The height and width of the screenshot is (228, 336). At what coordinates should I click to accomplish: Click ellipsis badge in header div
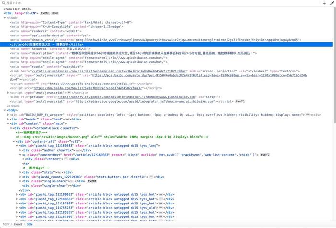coord(67,119)
